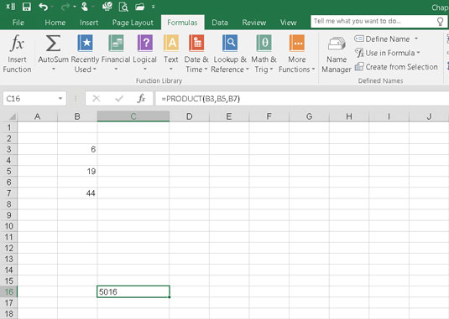Select cell B7 containing 44

tap(77, 193)
